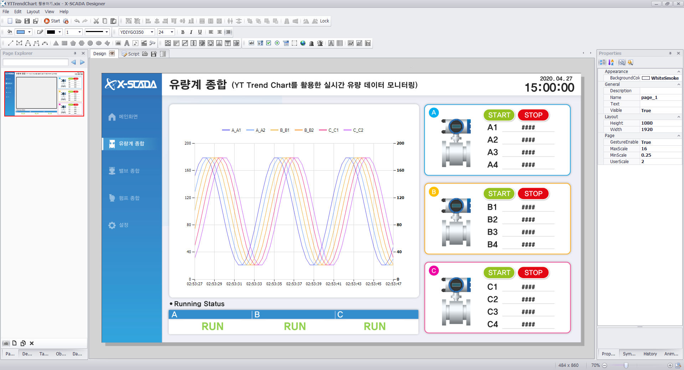The height and width of the screenshot is (370, 684).
Task: Pin the Properties panel
Action: point(670,53)
